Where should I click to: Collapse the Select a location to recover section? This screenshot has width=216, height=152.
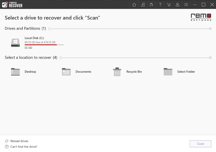tap(210, 58)
